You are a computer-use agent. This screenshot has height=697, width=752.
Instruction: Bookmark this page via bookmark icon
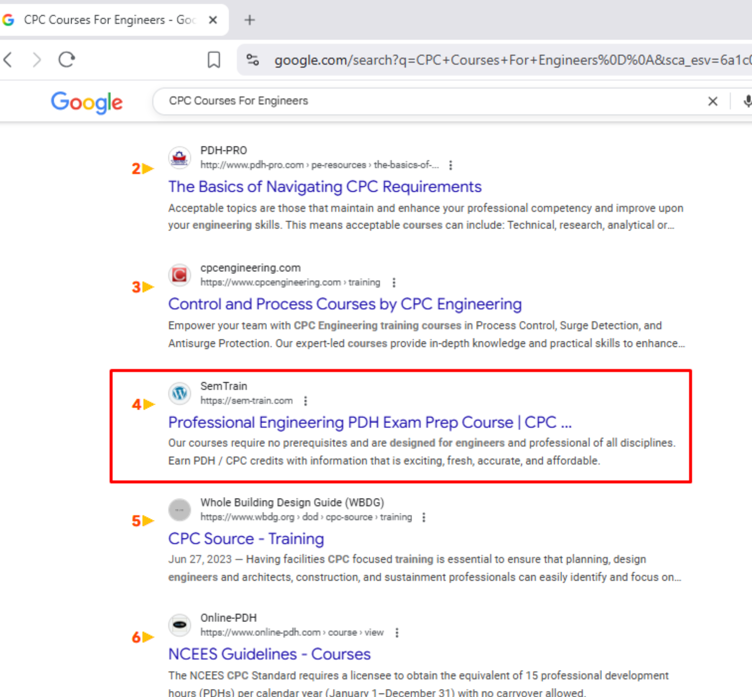click(214, 60)
